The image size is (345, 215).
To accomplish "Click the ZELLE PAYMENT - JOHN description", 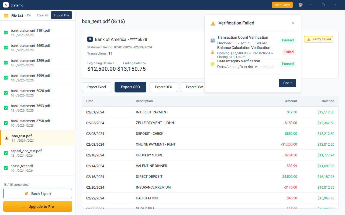I will (155, 123).
